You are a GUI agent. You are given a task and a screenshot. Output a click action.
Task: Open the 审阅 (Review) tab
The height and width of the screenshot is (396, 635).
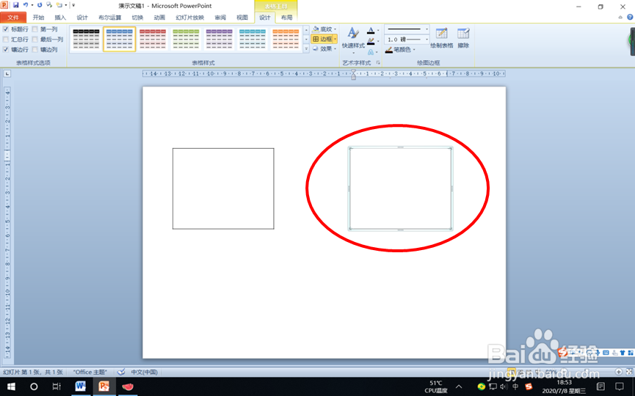pos(220,18)
